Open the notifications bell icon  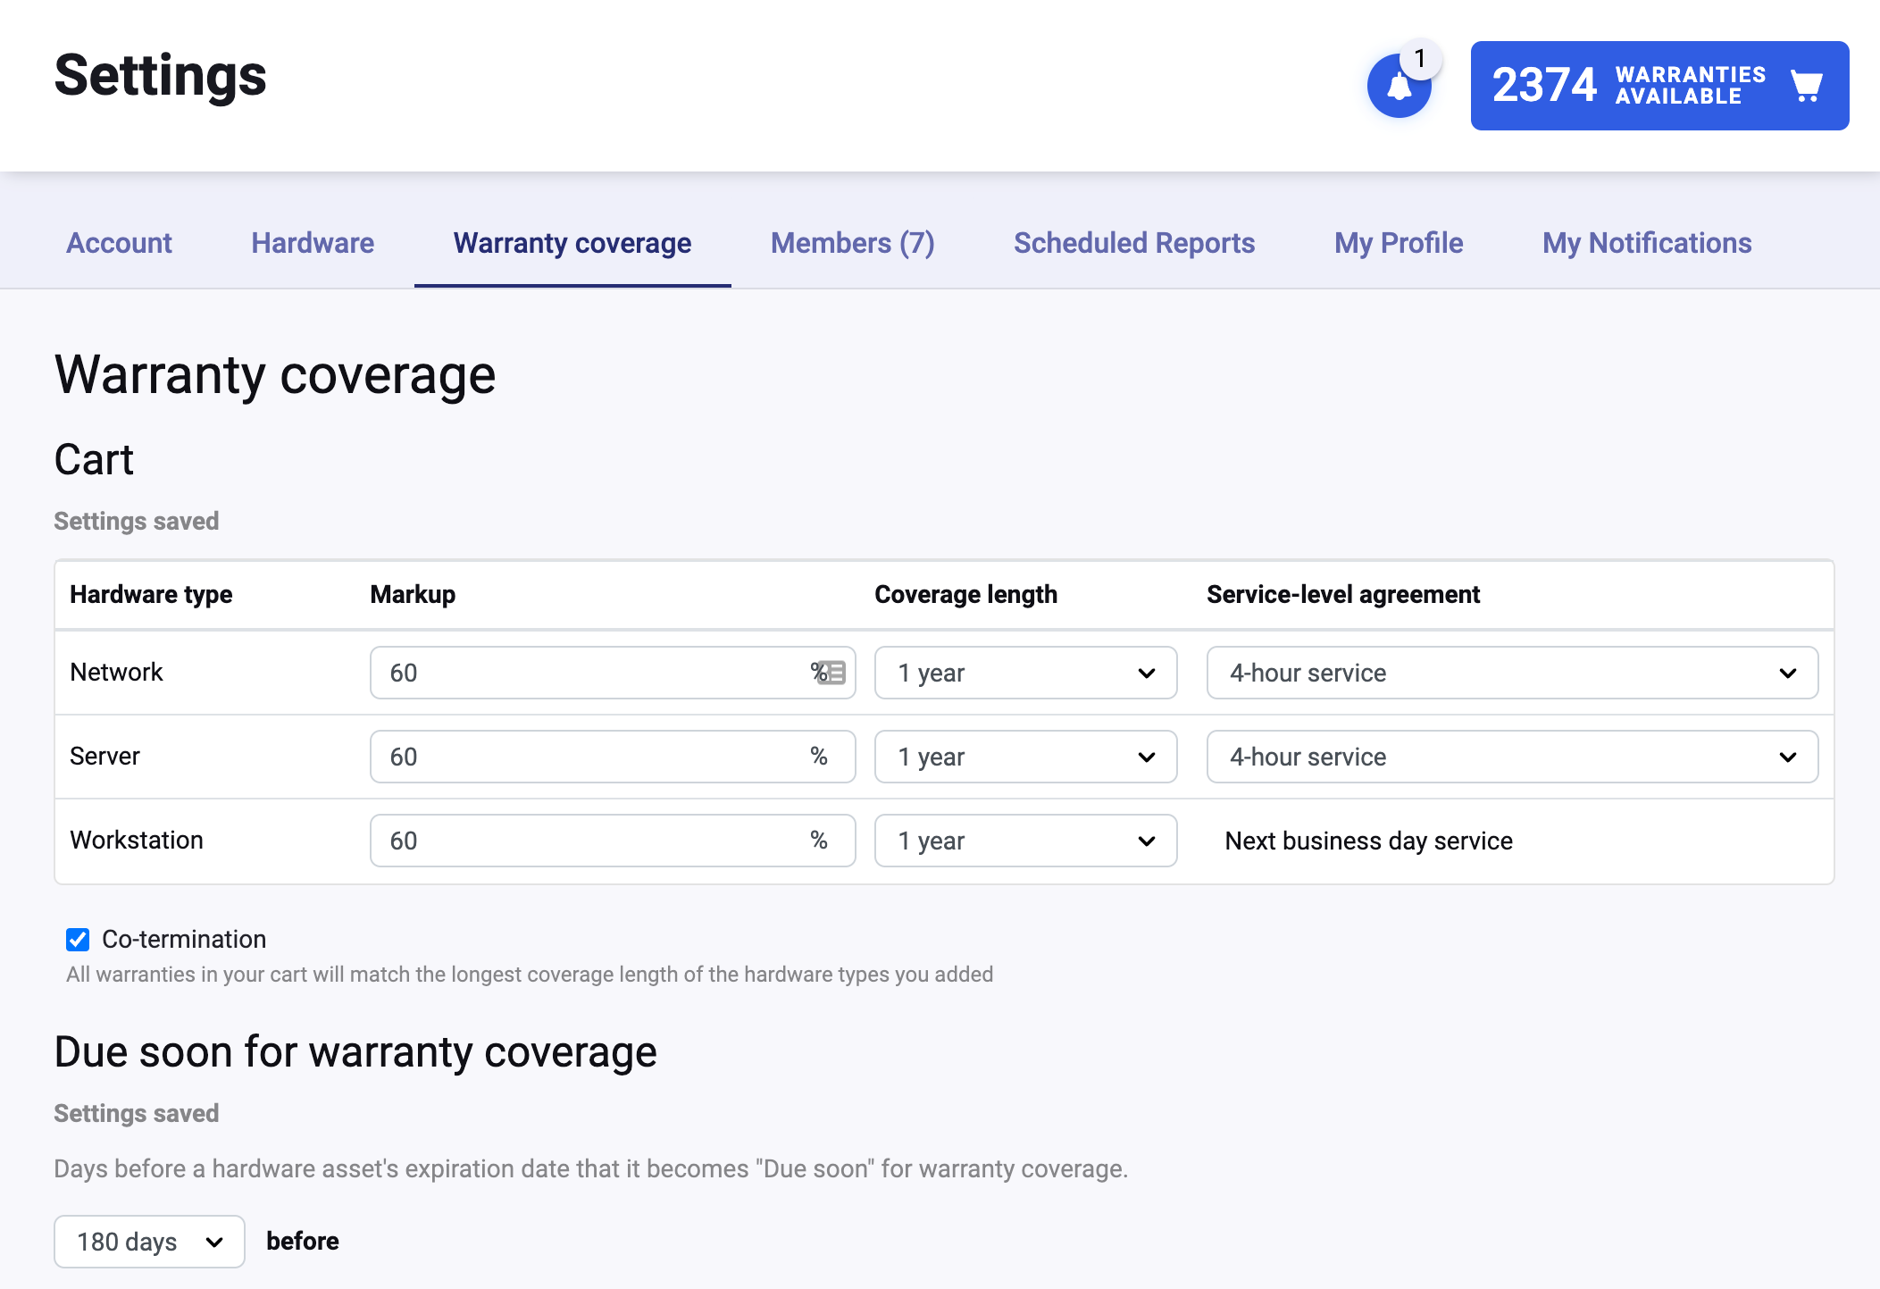(1399, 87)
